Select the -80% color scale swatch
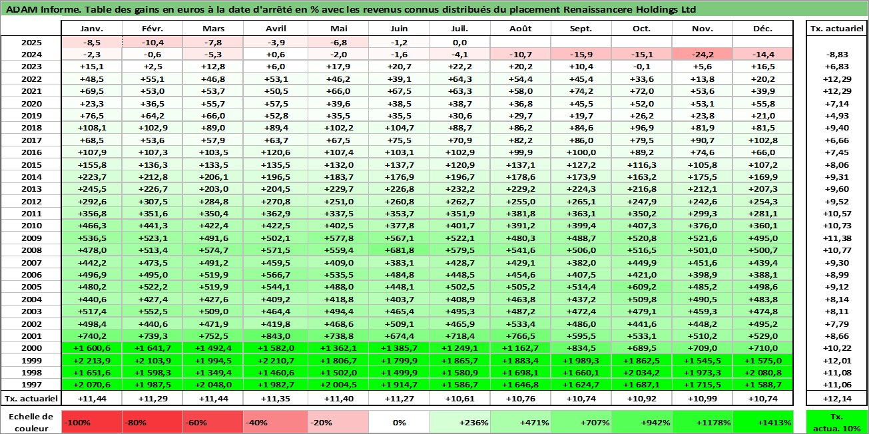This screenshot has height=434, width=869. point(152,422)
